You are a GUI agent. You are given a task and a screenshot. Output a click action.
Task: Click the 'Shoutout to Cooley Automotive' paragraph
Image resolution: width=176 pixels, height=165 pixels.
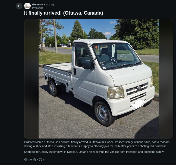pos(94,152)
